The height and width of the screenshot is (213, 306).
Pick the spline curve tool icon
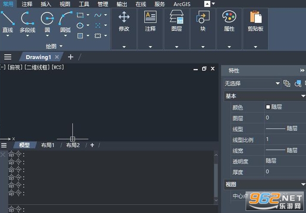click(98, 15)
